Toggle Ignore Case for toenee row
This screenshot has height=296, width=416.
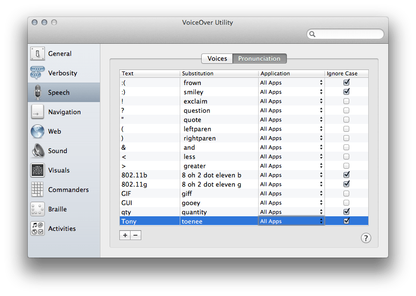coord(346,221)
